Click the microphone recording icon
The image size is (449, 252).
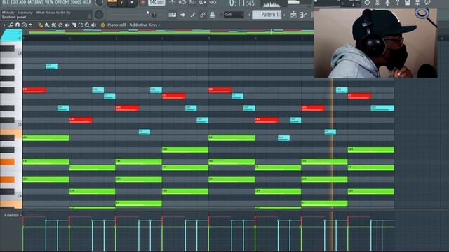click(387, 3)
